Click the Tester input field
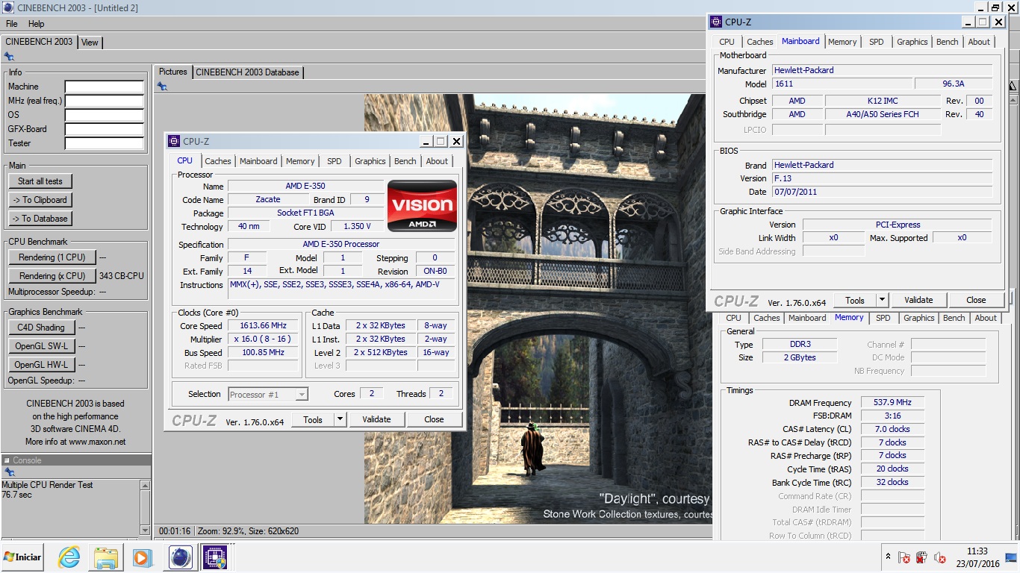This screenshot has height=573, width=1020. (104, 143)
